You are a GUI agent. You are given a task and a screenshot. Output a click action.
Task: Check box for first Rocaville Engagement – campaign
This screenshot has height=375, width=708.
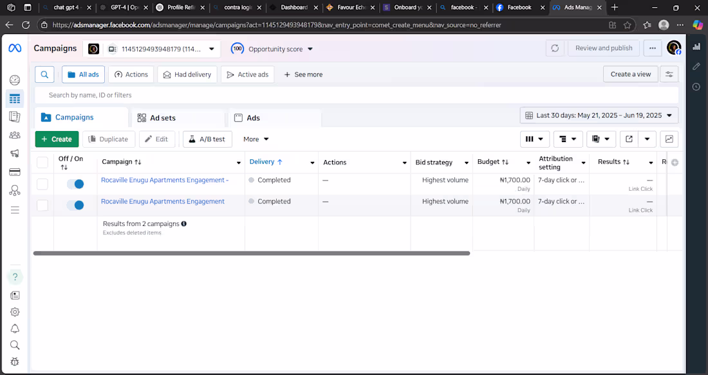coord(42,184)
